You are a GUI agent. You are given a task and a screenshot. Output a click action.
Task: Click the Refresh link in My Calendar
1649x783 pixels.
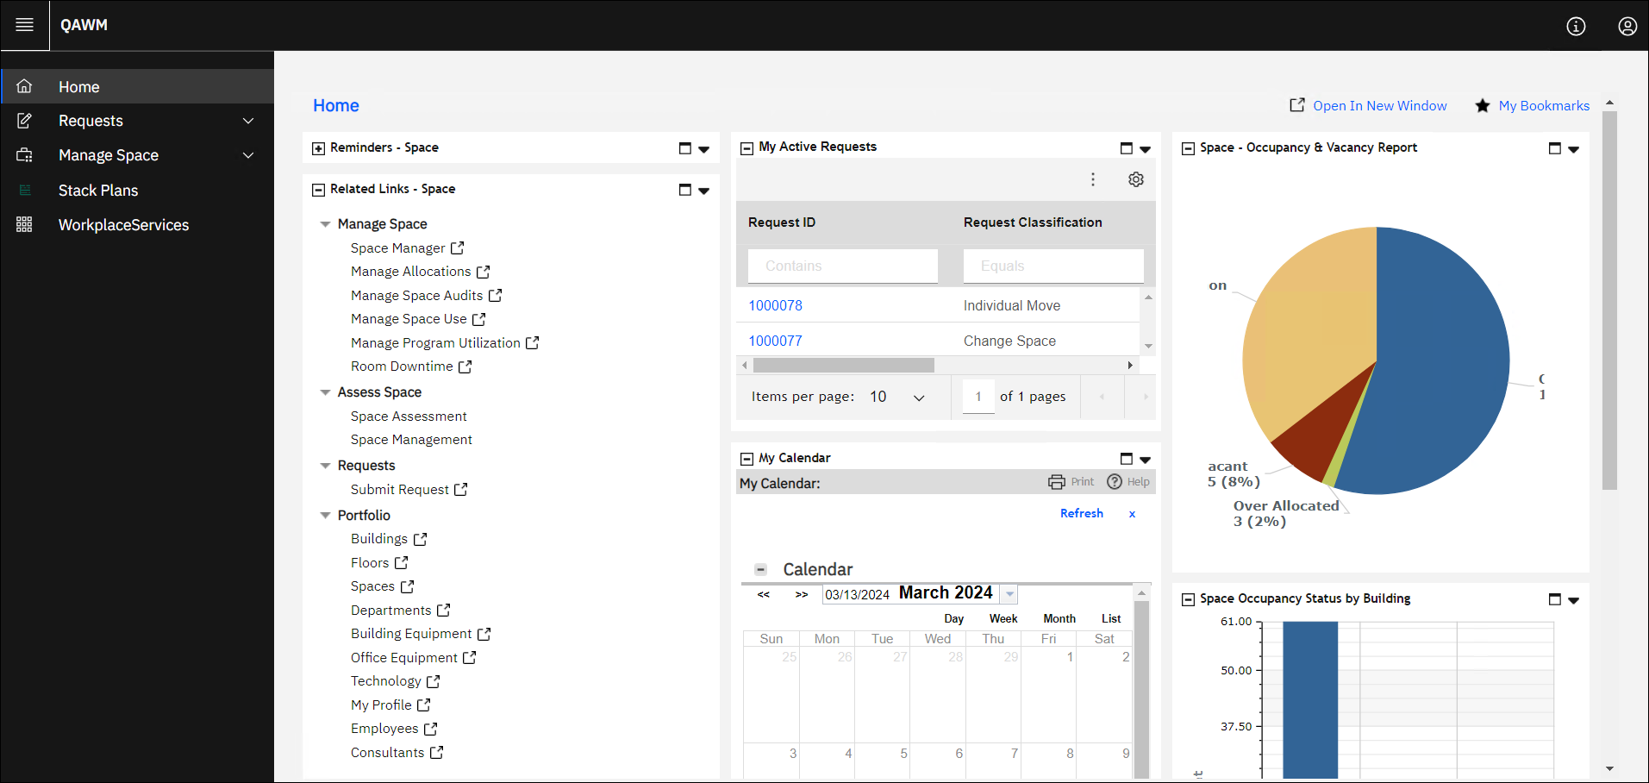(x=1081, y=513)
